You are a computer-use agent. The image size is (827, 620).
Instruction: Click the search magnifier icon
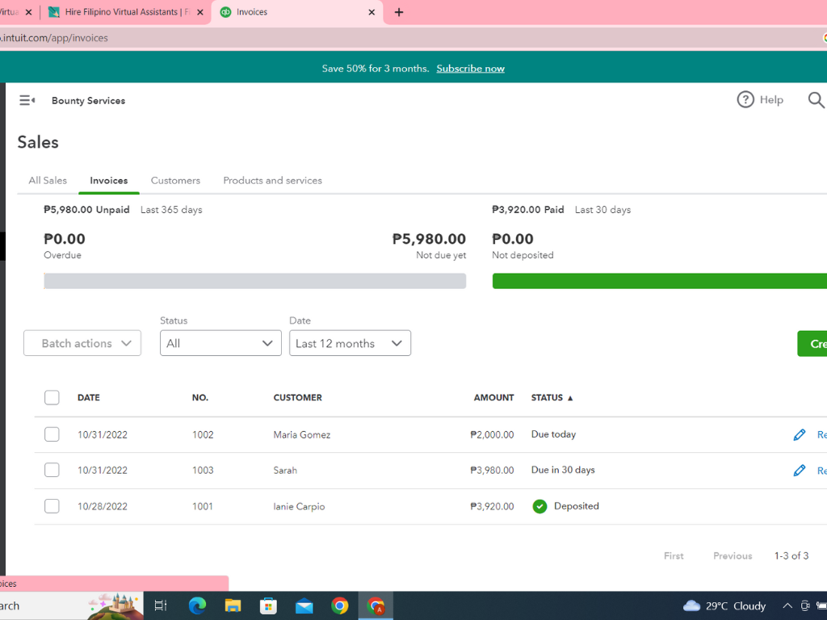click(816, 99)
